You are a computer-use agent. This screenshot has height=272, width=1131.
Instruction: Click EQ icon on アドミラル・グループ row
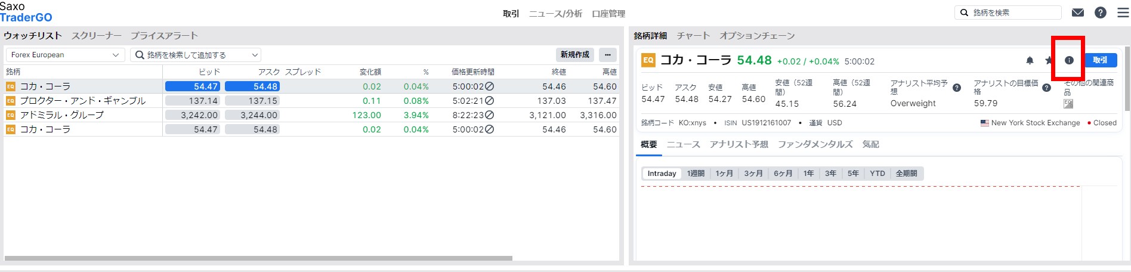[x=10, y=115]
